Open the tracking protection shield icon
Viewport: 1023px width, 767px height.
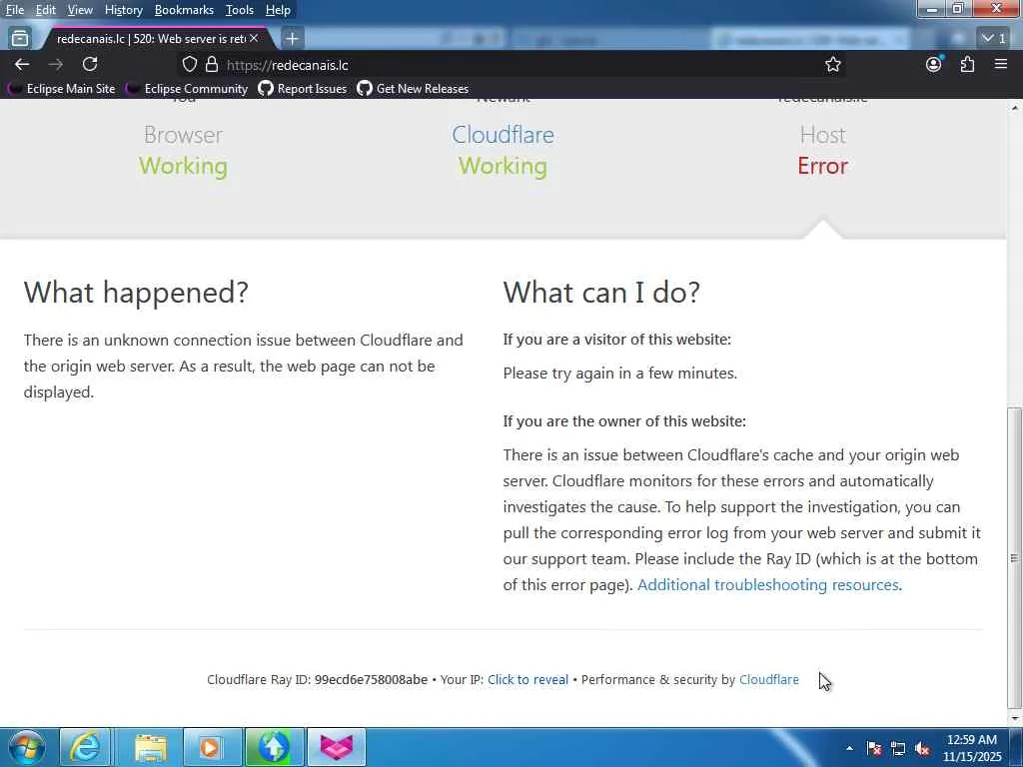click(x=189, y=65)
